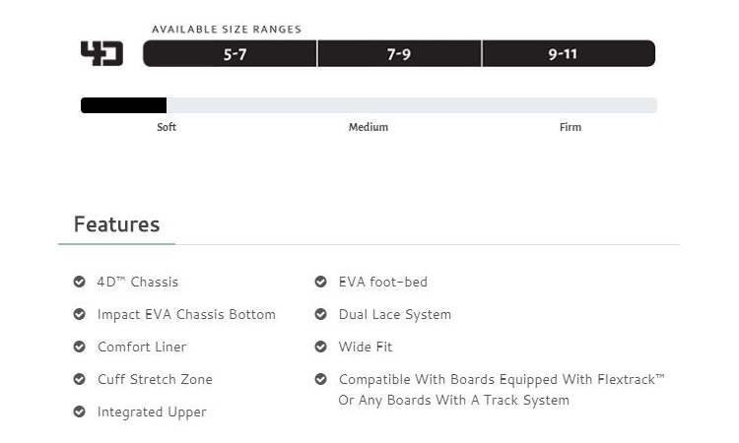Open the Features tab heading
739x443 pixels.
click(116, 224)
